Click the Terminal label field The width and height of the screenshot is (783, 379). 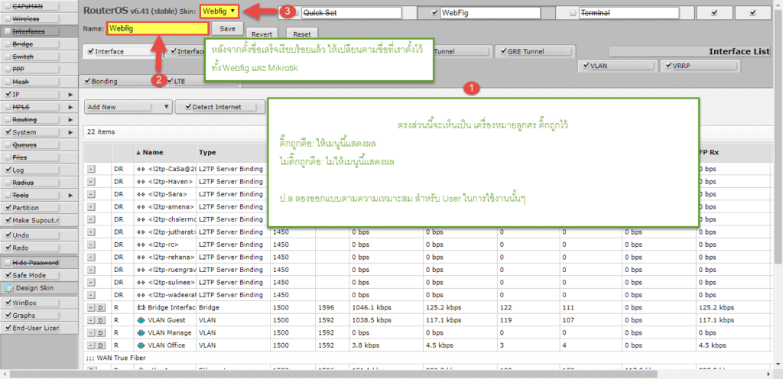[629, 14]
